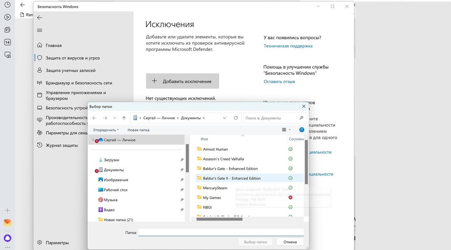Select Baldur's Gate - Enhanced Edition folder

(230, 169)
